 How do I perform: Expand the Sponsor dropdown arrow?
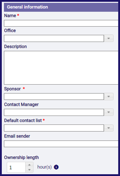(108, 96)
